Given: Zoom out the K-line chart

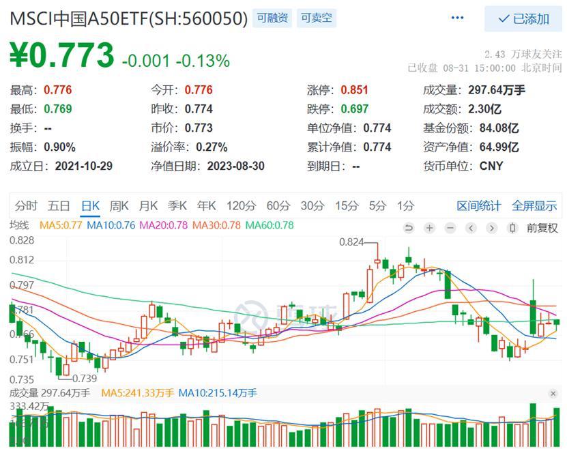Looking at the screenshot, I should point(450,228).
